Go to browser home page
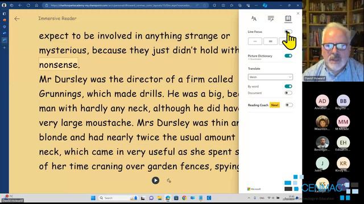Viewport: 364px width, 204px height. click(36, 5)
